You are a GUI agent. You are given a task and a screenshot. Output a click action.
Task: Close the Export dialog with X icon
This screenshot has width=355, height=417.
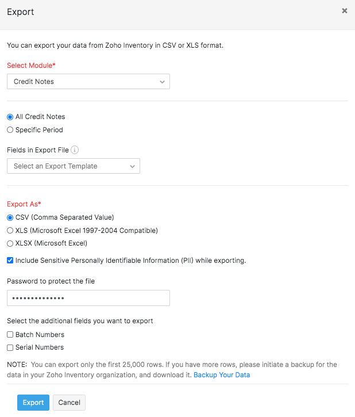pyautogui.click(x=345, y=10)
